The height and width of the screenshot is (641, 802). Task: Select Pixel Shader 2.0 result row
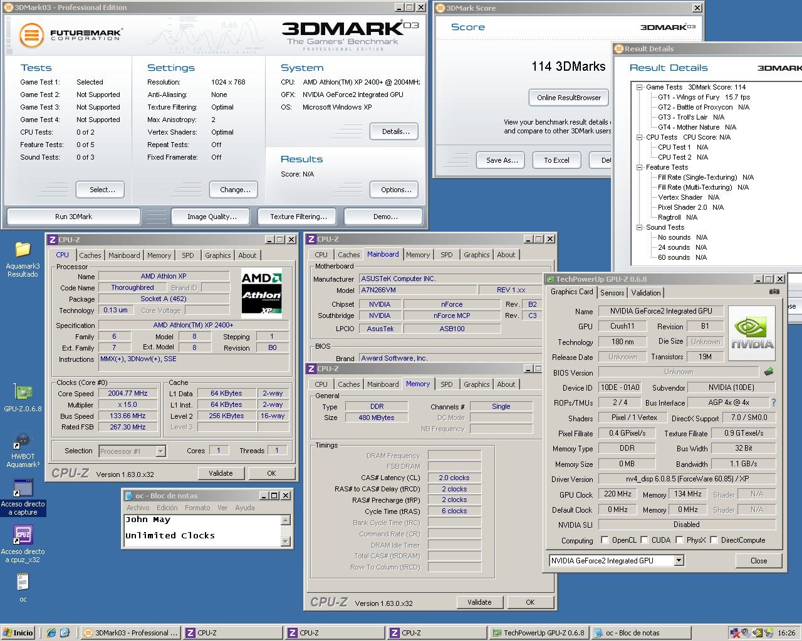(x=690, y=207)
